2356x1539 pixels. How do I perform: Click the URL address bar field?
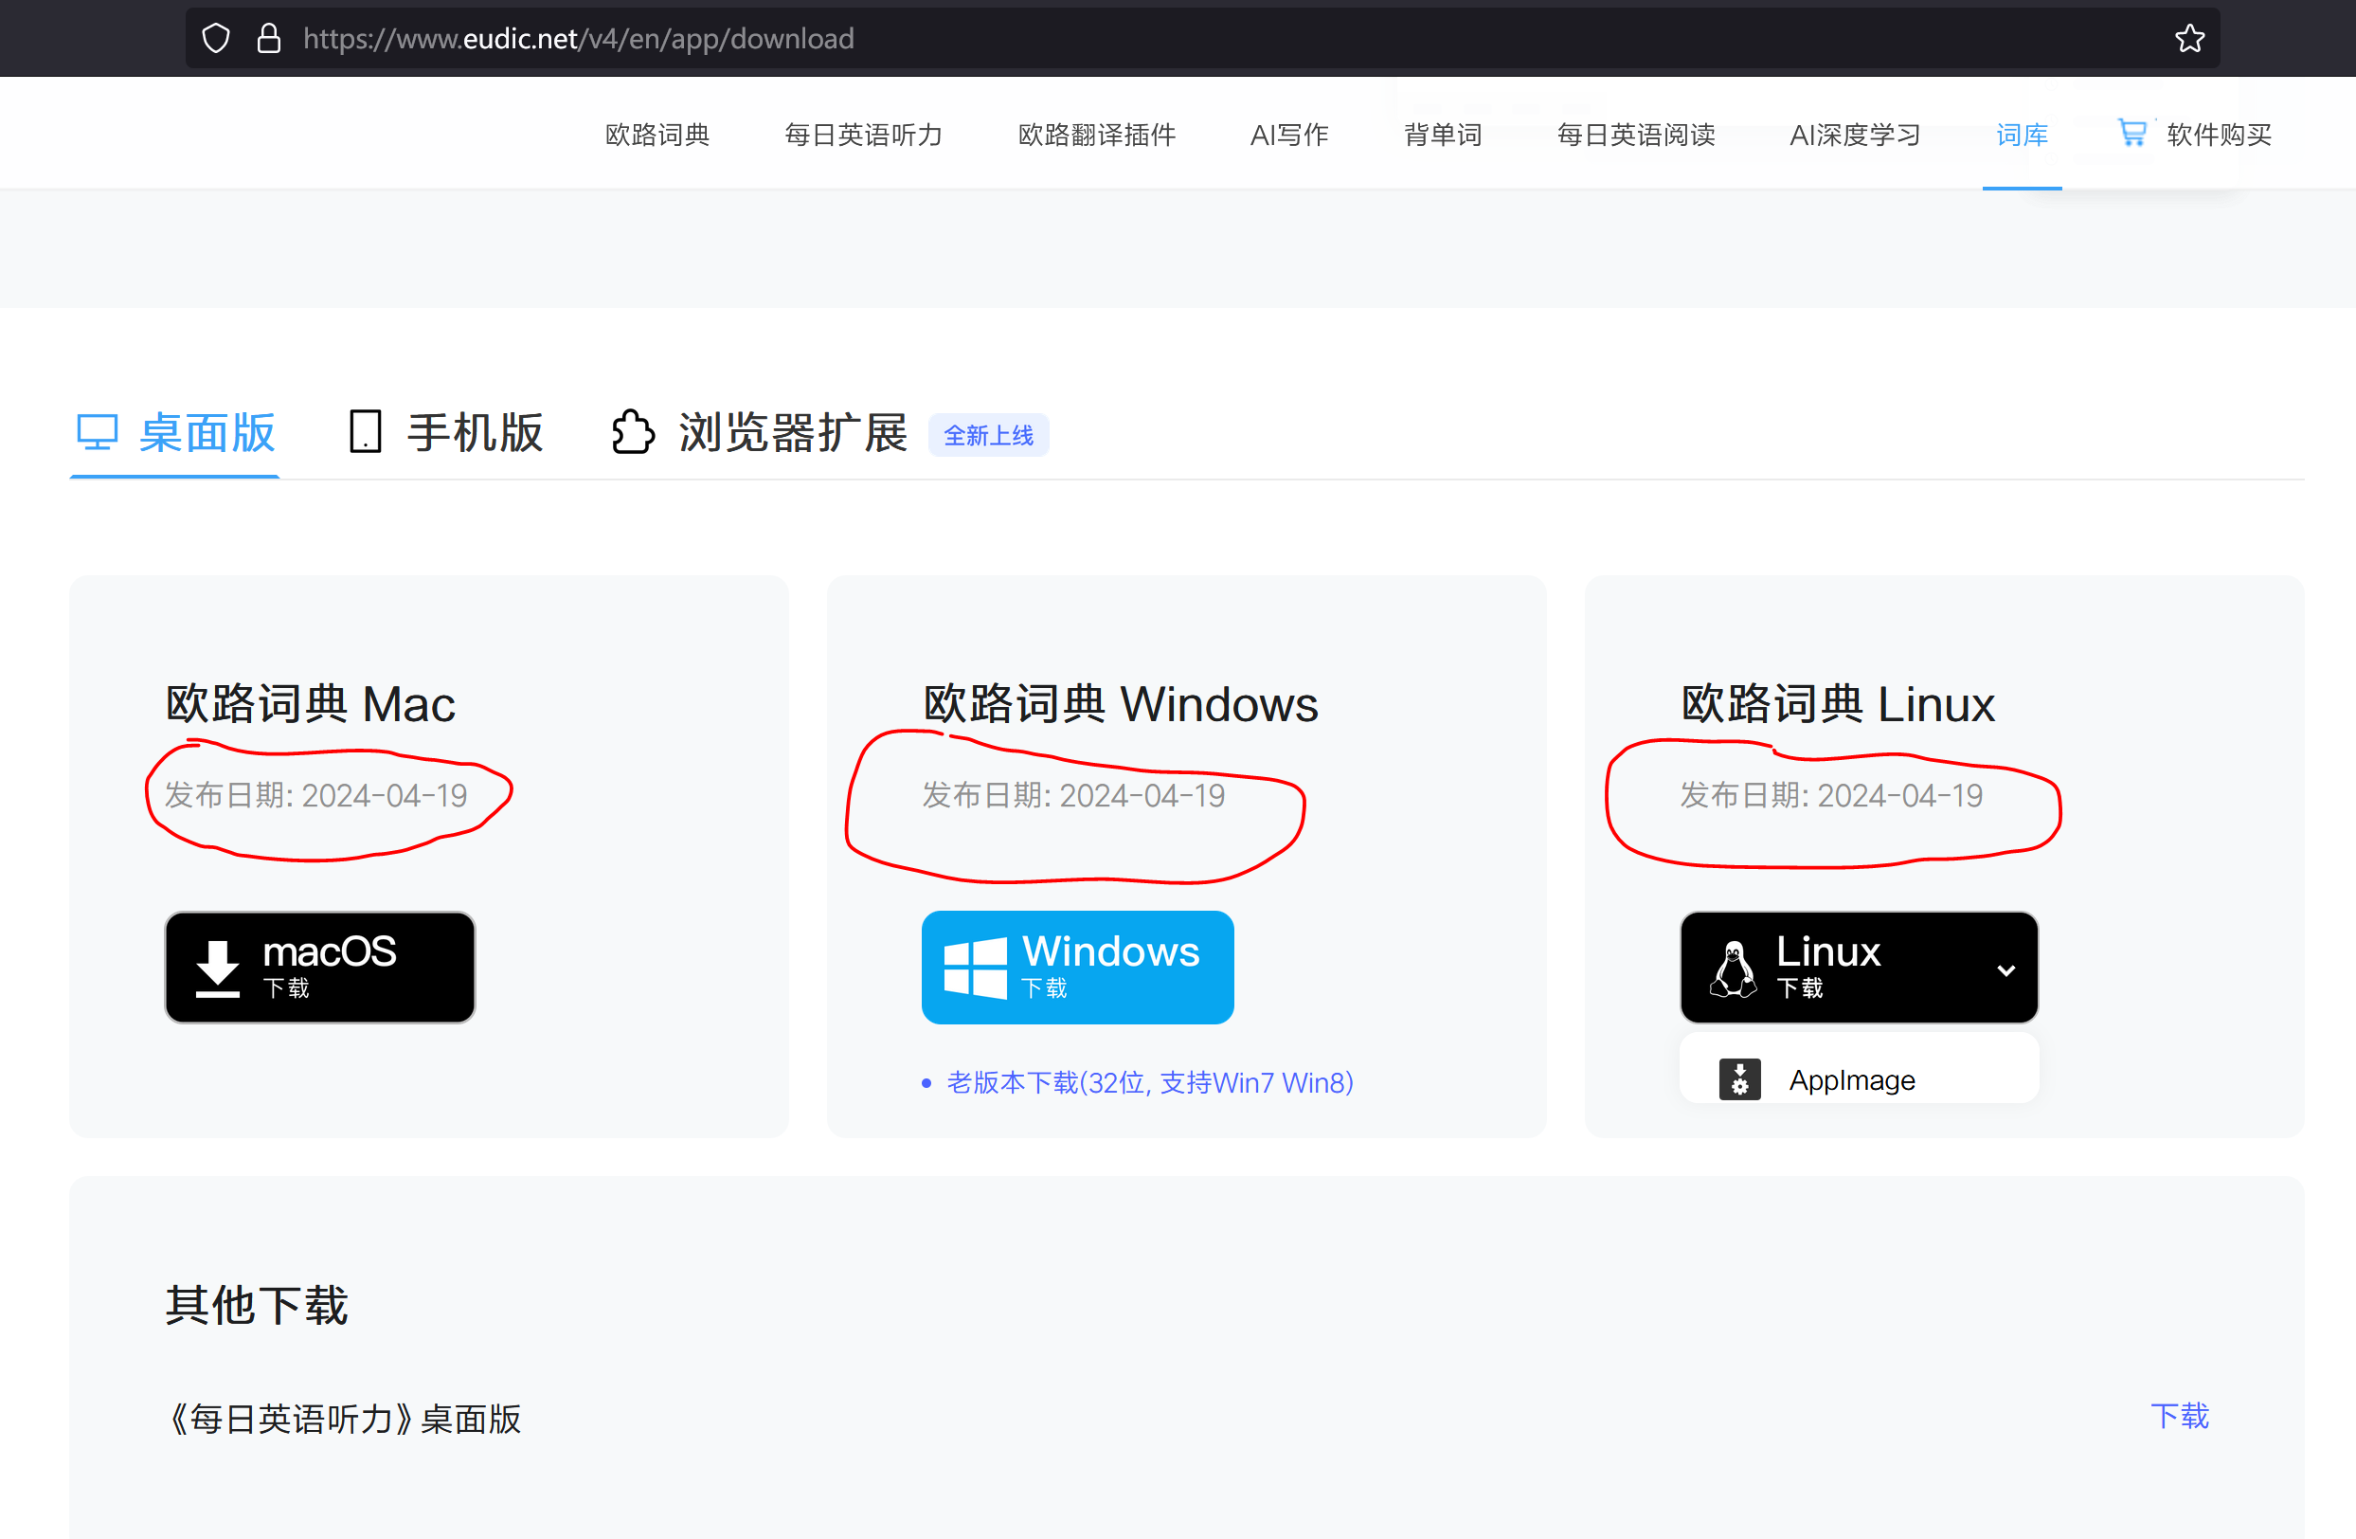[x=1202, y=39]
